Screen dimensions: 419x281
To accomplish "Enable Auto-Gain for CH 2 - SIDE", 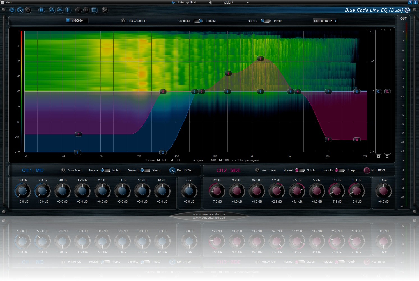I will [257, 170].
